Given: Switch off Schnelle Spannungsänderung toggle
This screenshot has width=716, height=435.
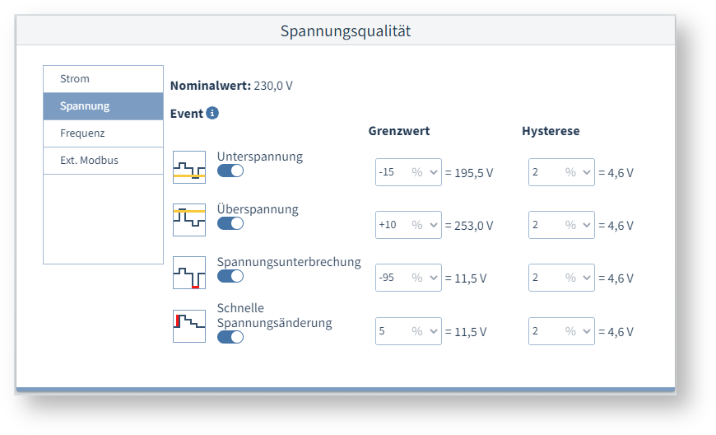Looking at the screenshot, I should pos(230,336).
